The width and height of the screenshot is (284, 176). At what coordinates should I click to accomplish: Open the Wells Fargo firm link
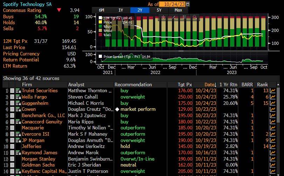(x=34, y=97)
